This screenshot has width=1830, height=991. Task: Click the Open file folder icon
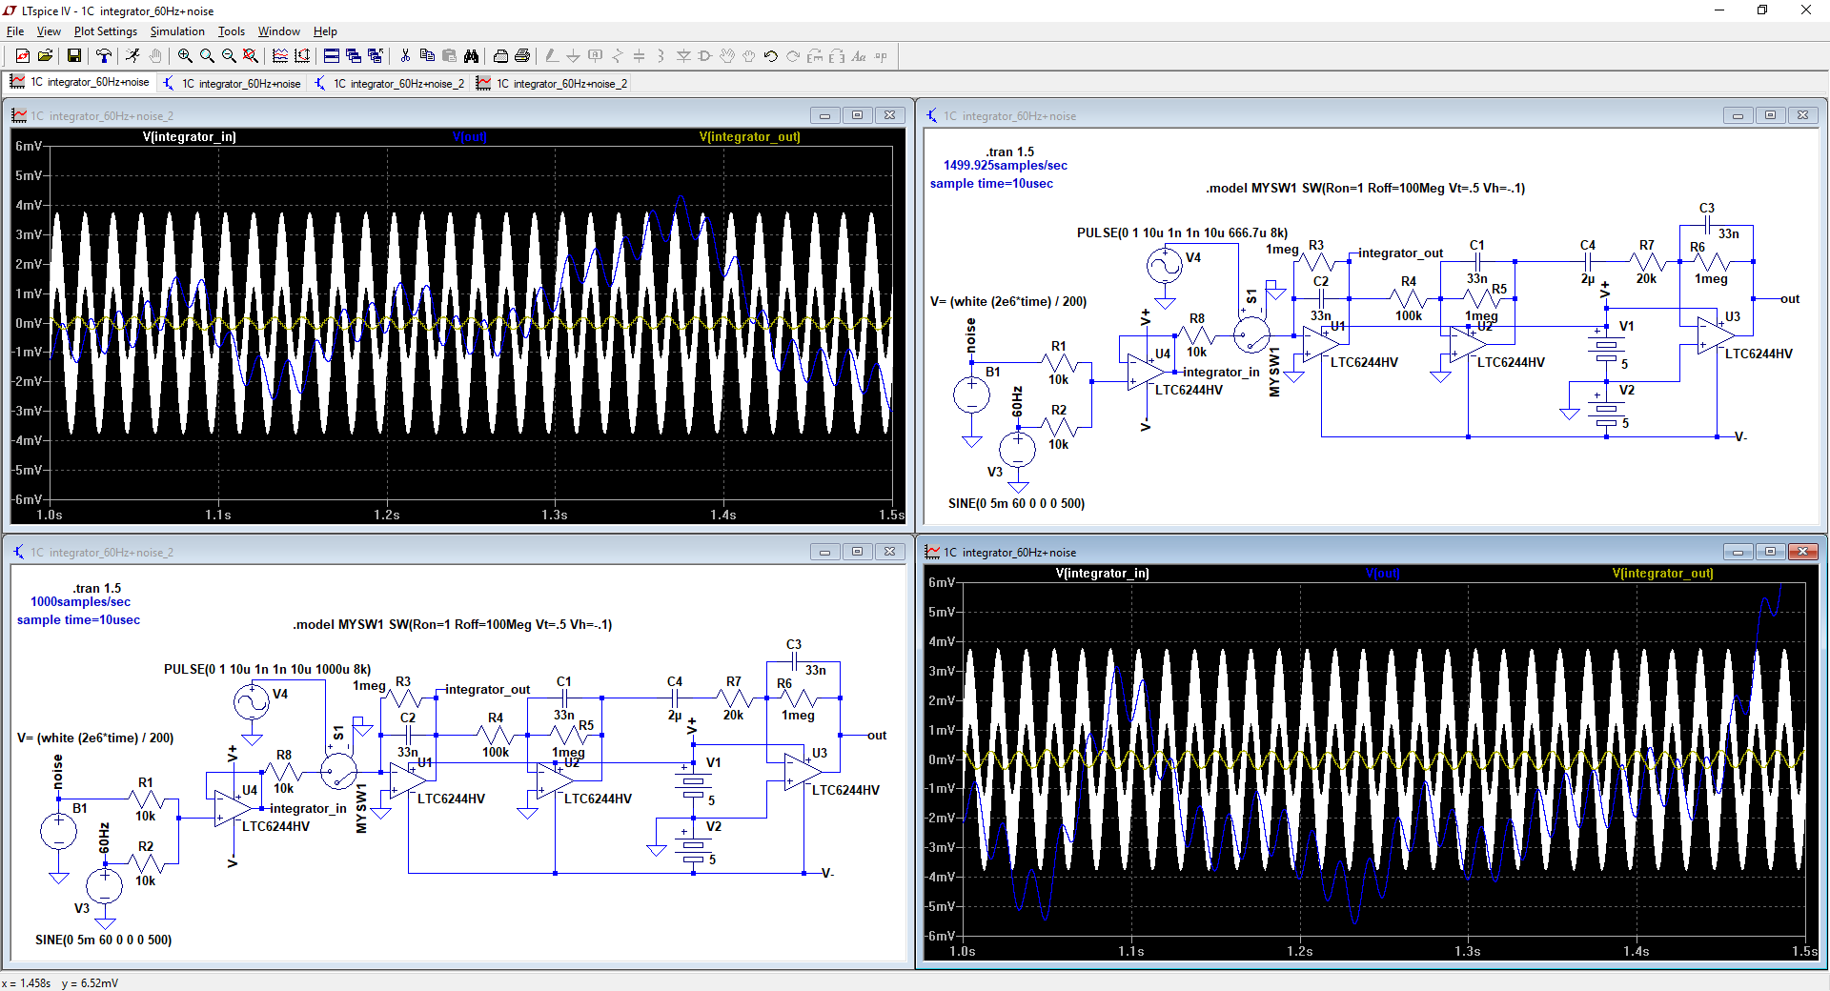point(45,56)
